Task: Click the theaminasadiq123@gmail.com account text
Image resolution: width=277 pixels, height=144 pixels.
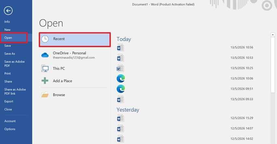Action: [74, 58]
